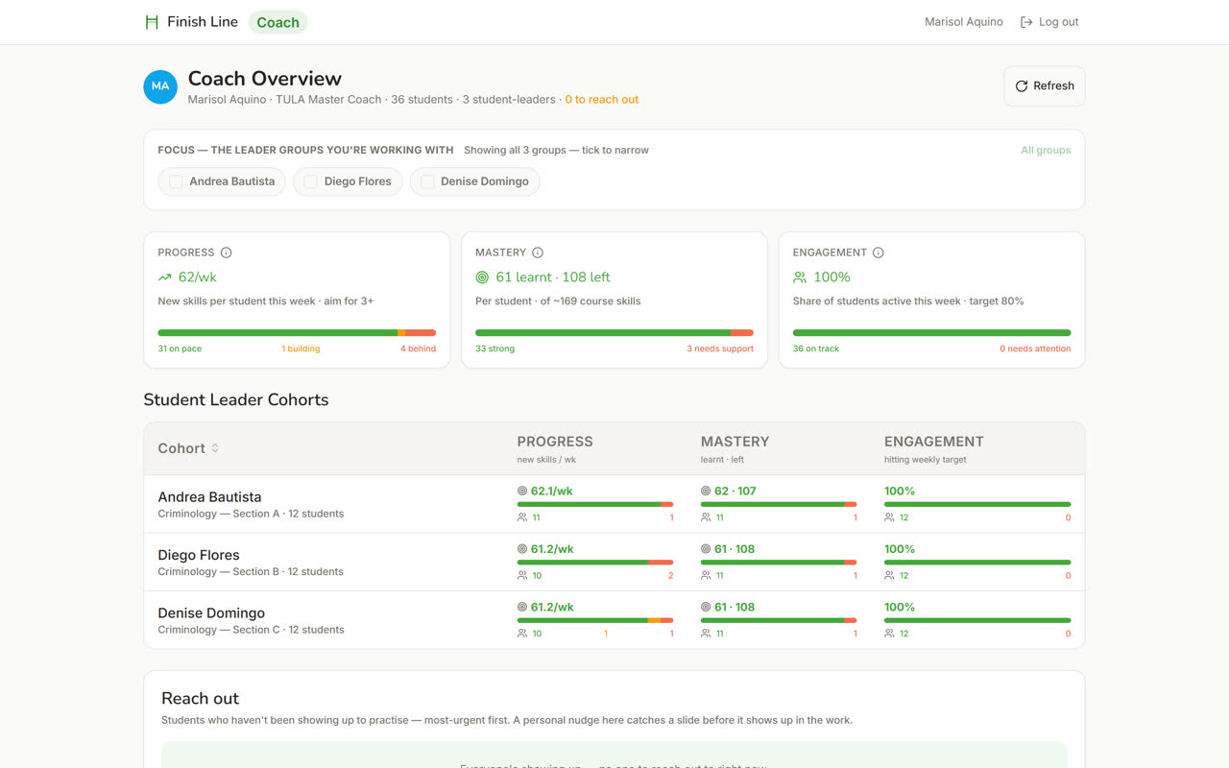Click the ENGAGEMENT column header

click(x=934, y=442)
